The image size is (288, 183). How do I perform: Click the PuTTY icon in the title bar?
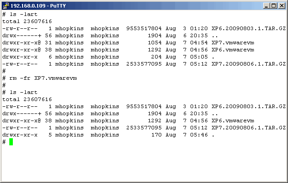pyautogui.click(x=5, y=5)
